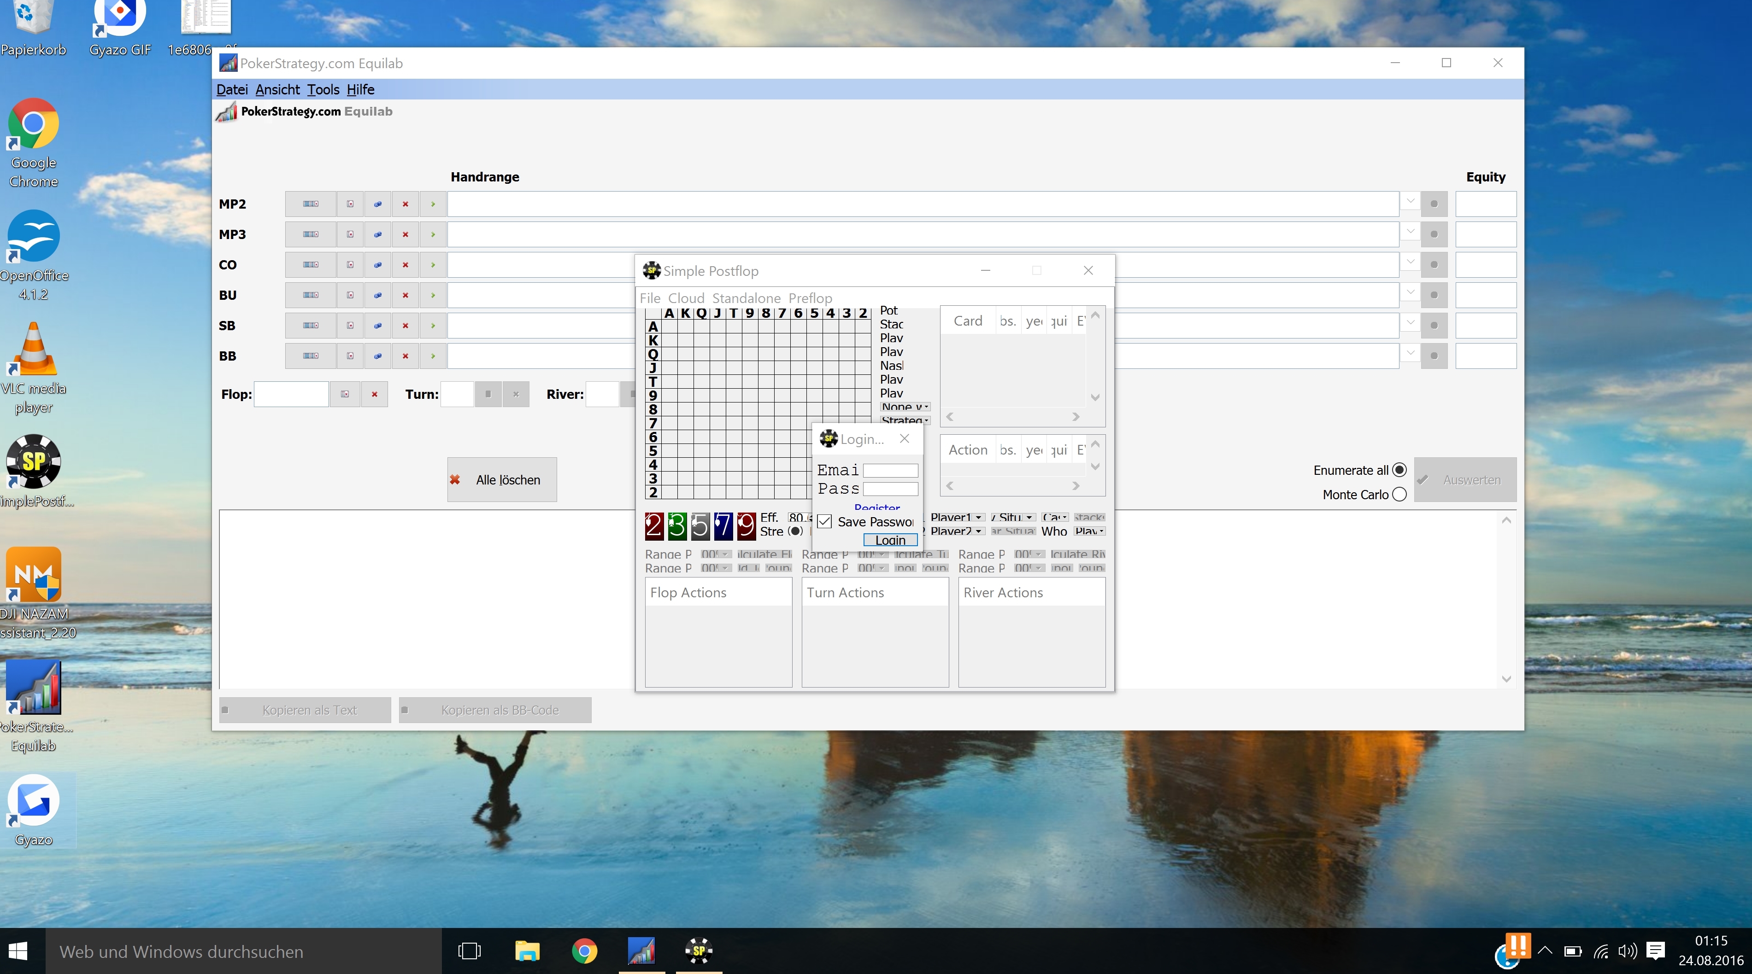Click scroll-up arrow of Action table
The image size is (1752, 974).
pos(1095,444)
